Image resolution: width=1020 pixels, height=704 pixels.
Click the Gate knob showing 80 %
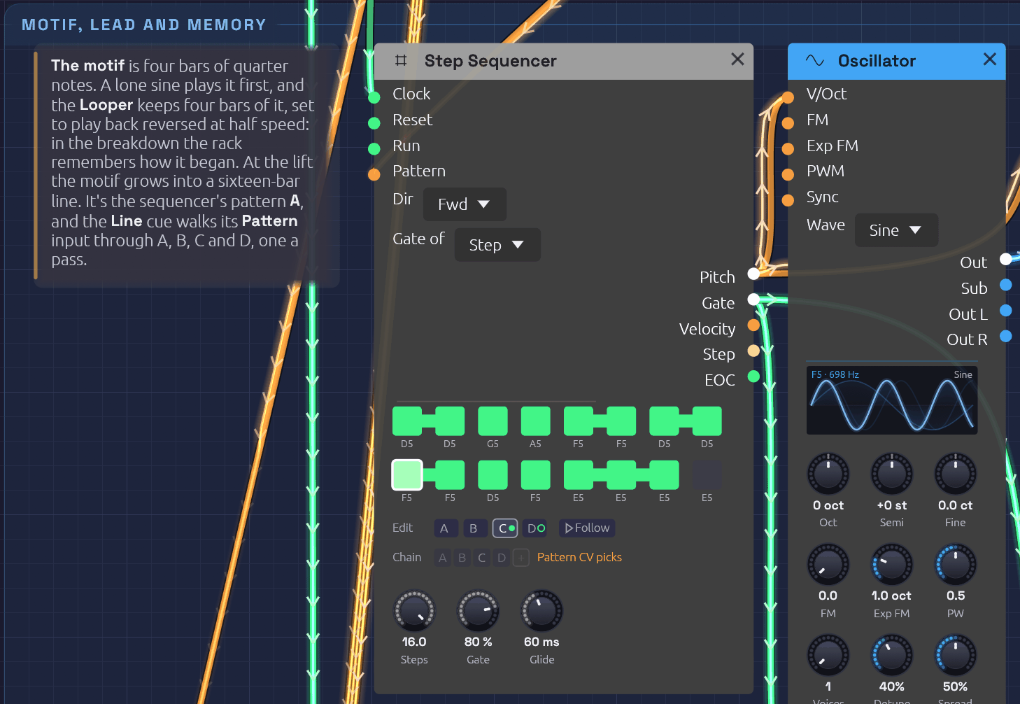tap(478, 611)
